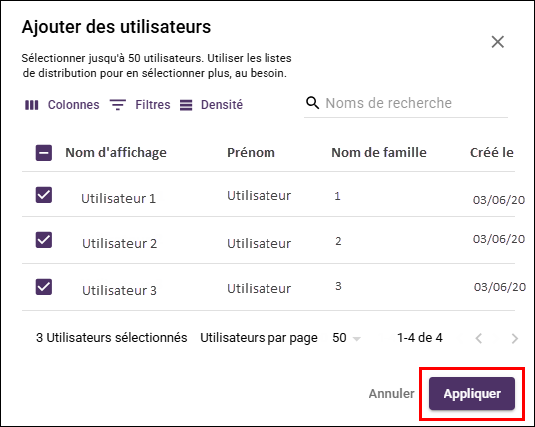The height and width of the screenshot is (427, 535).
Task: Go to next page arrow
Action: 515,338
